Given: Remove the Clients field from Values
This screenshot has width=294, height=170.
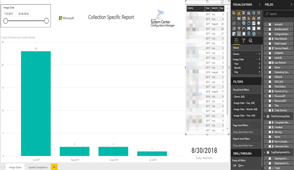Looking at the screenshot, I should (259, 54).
